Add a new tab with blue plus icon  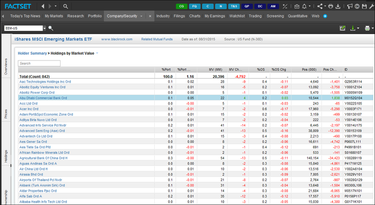[x=325, y=16]
